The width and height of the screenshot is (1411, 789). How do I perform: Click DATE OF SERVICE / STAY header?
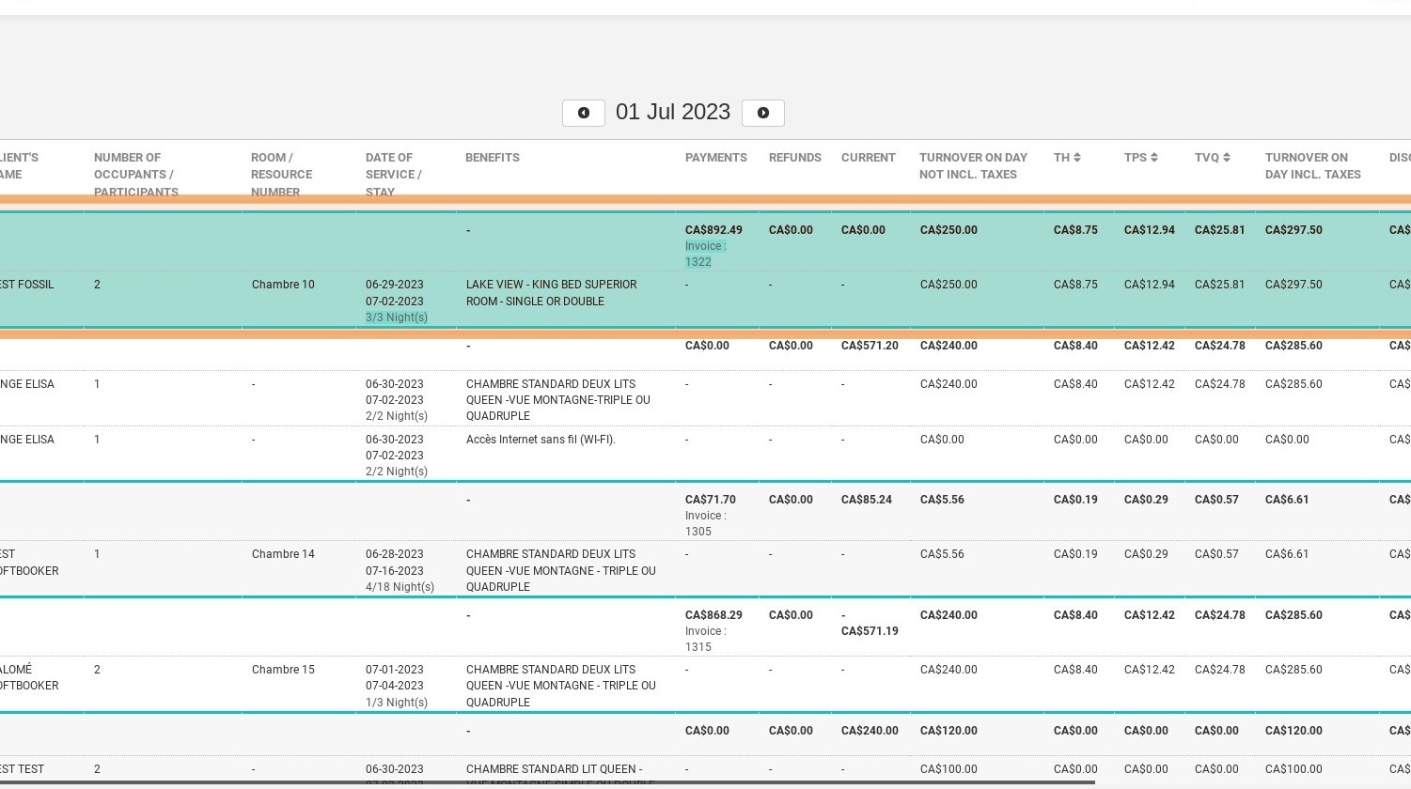click(x=394, y=175)
